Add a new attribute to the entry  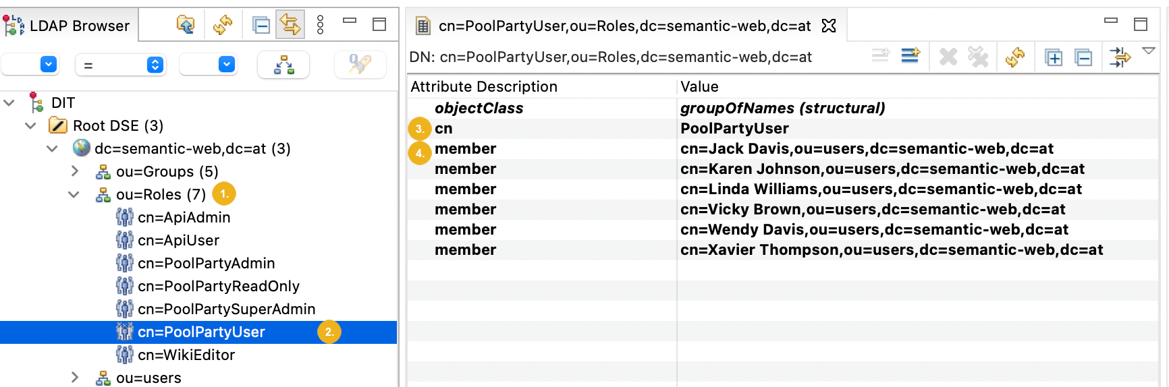coord(910,57)
